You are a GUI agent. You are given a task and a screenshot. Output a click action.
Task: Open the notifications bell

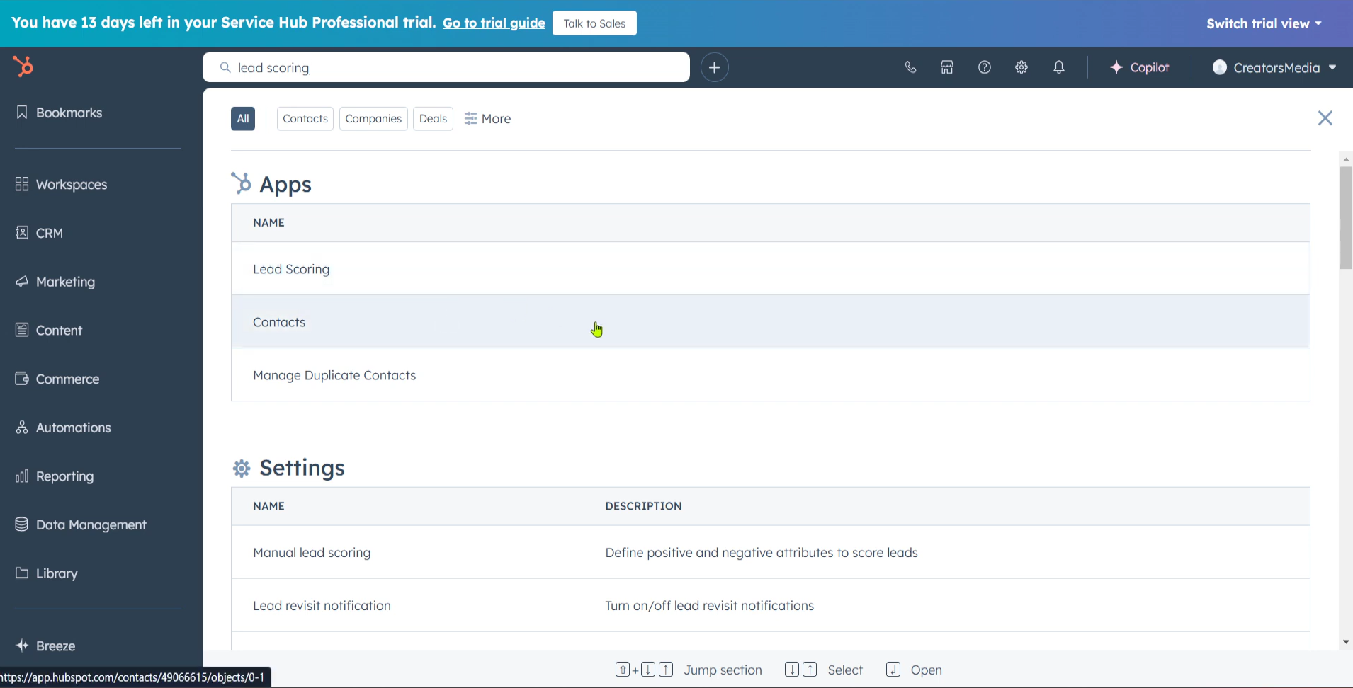click(x=1058, y=67)
